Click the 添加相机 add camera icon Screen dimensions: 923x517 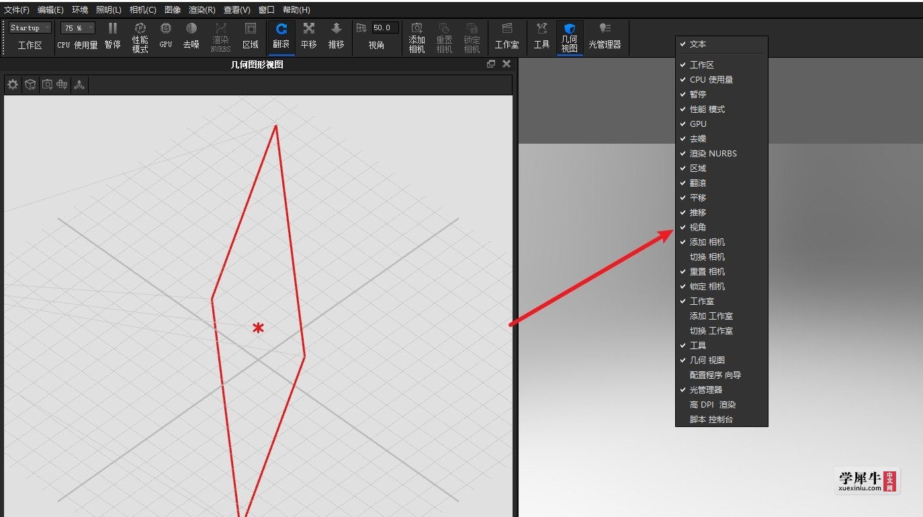[x=417, y=28]
